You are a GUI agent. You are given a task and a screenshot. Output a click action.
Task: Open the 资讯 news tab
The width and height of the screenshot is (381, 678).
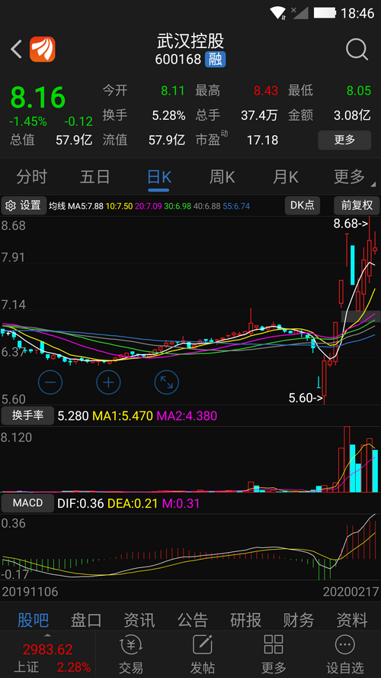tap(139, 620)
